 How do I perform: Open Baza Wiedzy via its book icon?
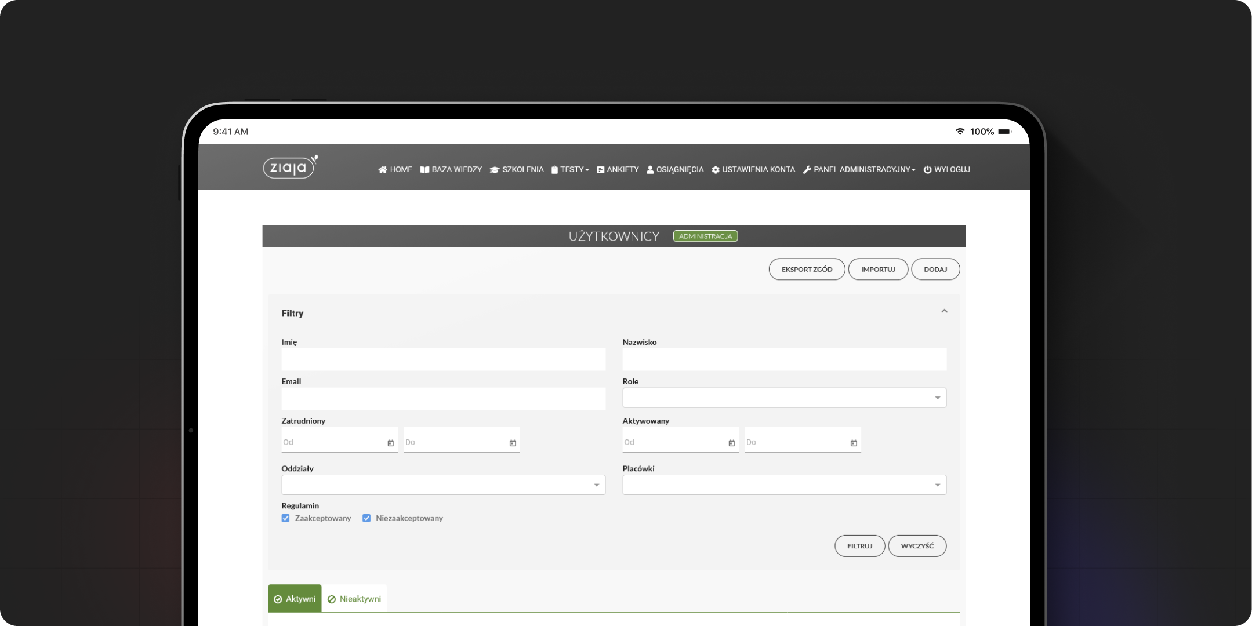(424, 169)
